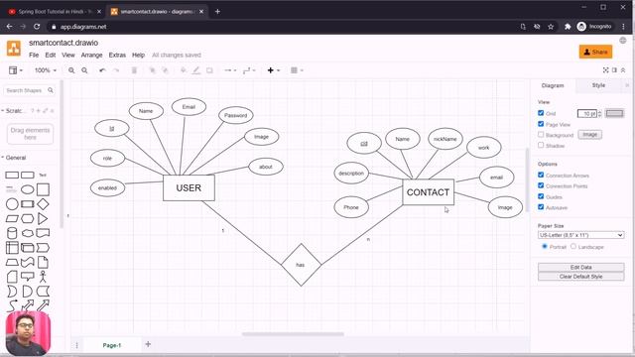Pick the Square shape from General palette
635x357 pixels.
[43, 189]
